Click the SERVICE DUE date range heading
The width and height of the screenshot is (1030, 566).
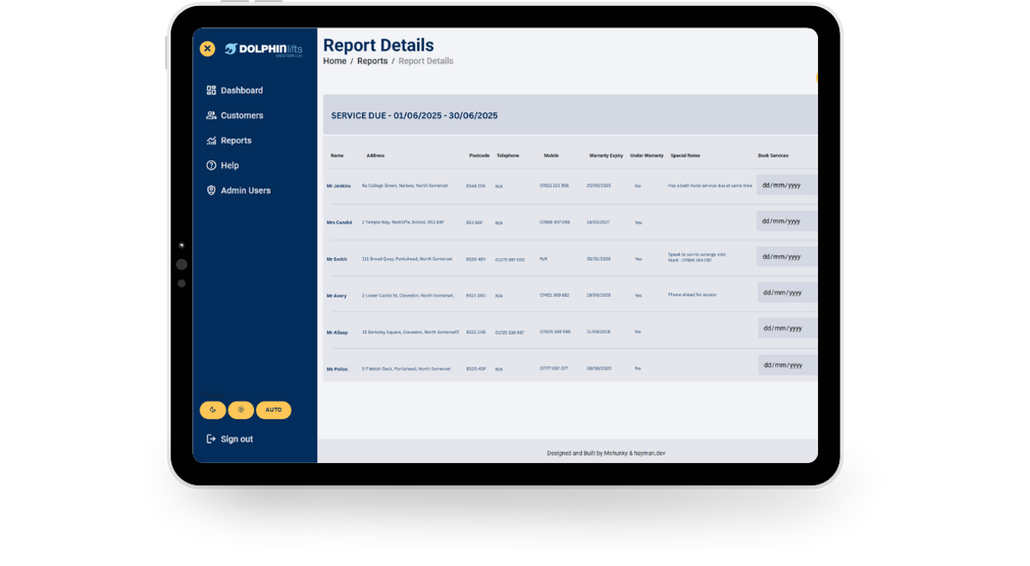point(415,116)
